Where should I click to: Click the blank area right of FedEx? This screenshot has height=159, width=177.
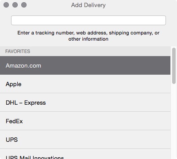coord(96,121)
